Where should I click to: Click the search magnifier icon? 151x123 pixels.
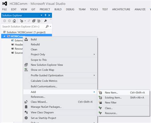(47, 26)
